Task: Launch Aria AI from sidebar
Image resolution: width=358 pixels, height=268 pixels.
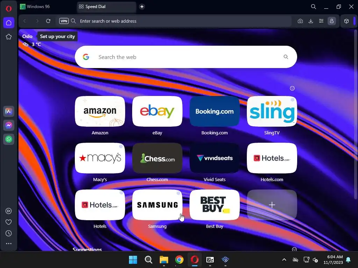Action: click(x=9, y=111)
